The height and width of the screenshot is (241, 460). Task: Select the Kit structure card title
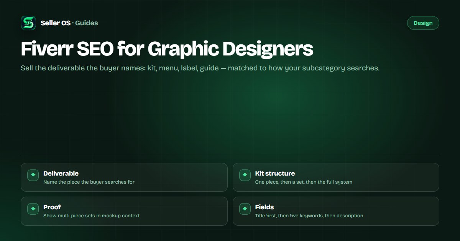[275, 173]
